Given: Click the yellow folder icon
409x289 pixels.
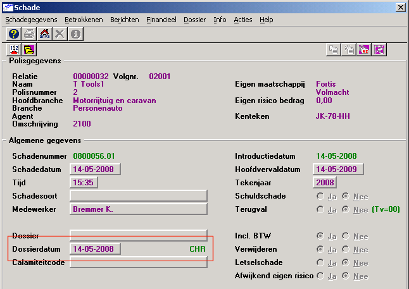Looking at the screenshot, I should click(x=29, y=49).
